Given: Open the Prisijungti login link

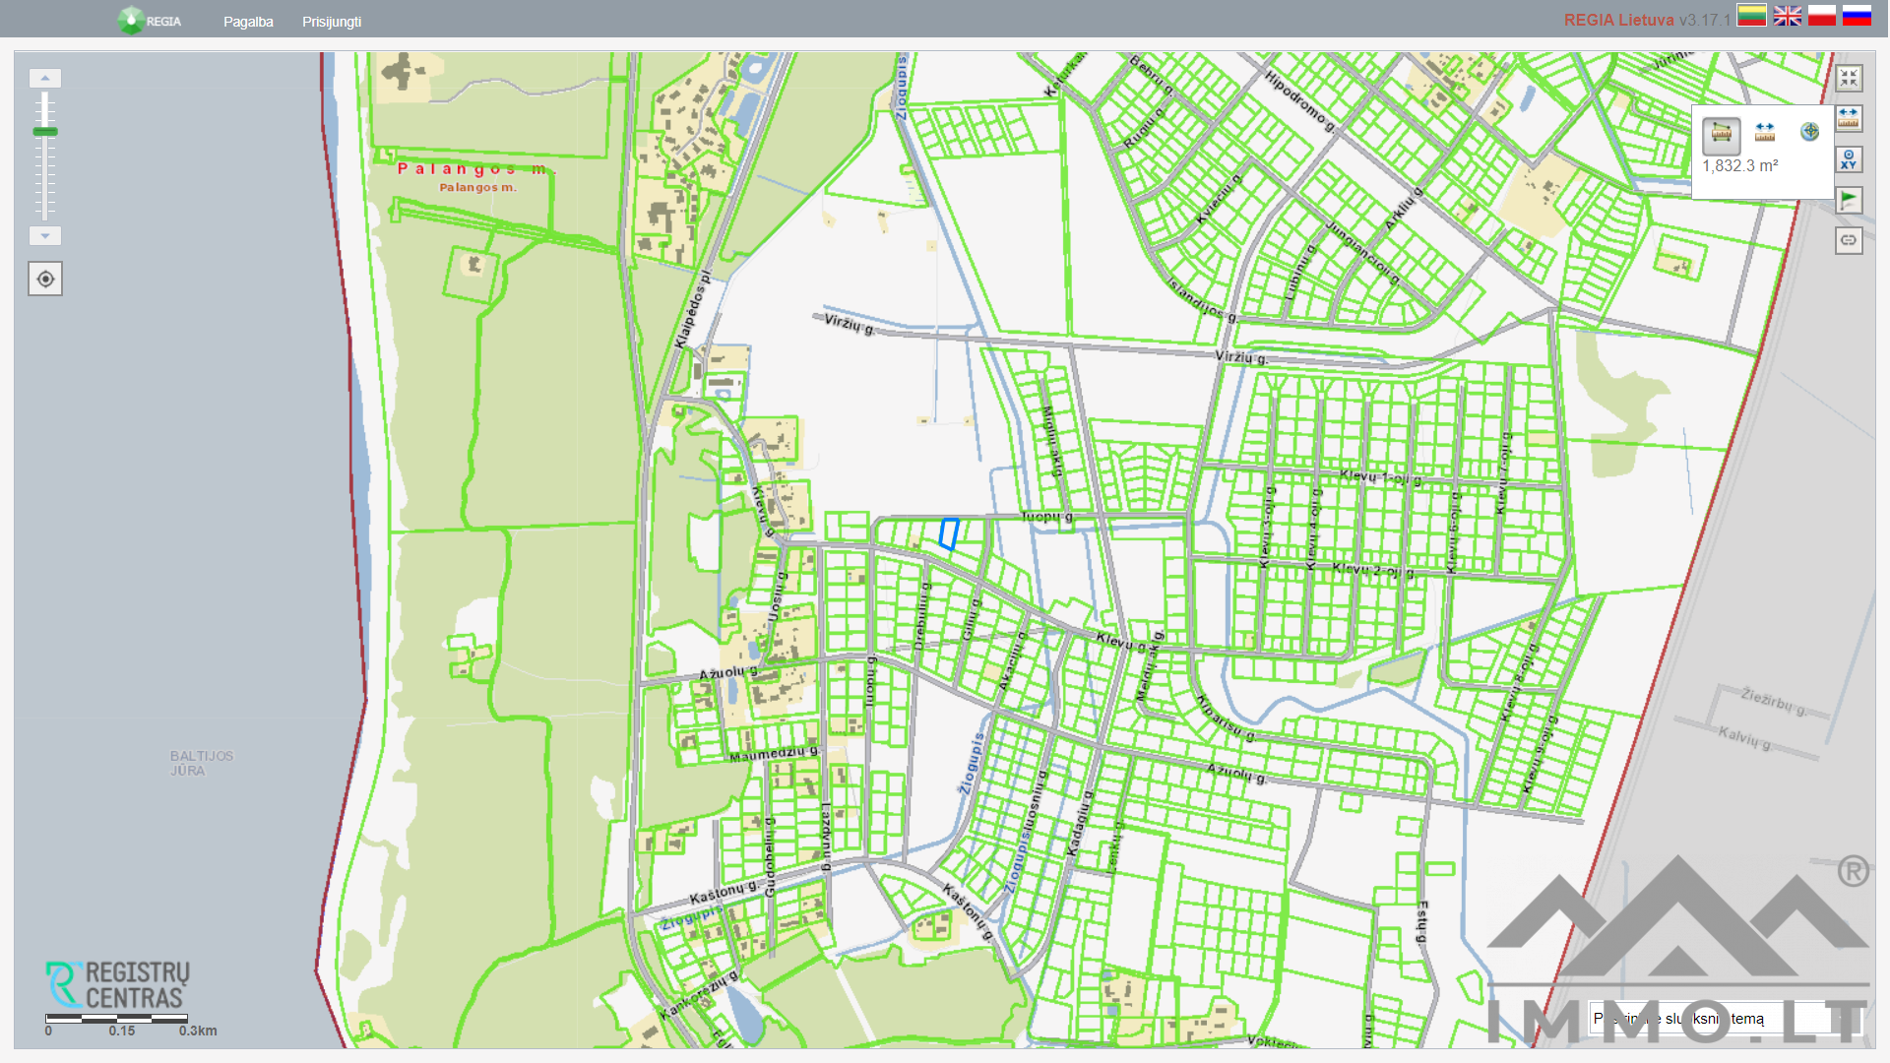Looking at the screenshot, I should 332,22.
